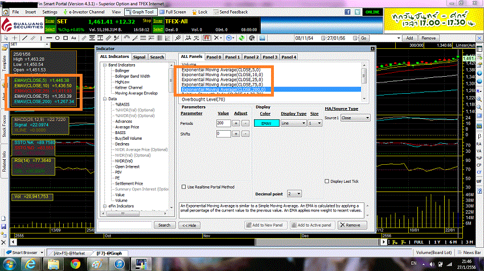Select the horizontal line drawing tool
484x271 pixels.
click(x=49, y=38)
